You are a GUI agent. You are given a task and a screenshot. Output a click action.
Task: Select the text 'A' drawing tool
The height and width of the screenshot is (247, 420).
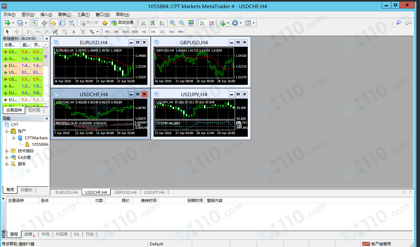(74, 32)
